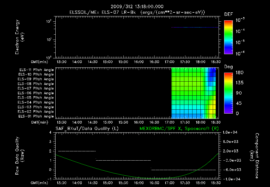Select the ELS-08 Pitch Angle row label

[x=36, y=84]
